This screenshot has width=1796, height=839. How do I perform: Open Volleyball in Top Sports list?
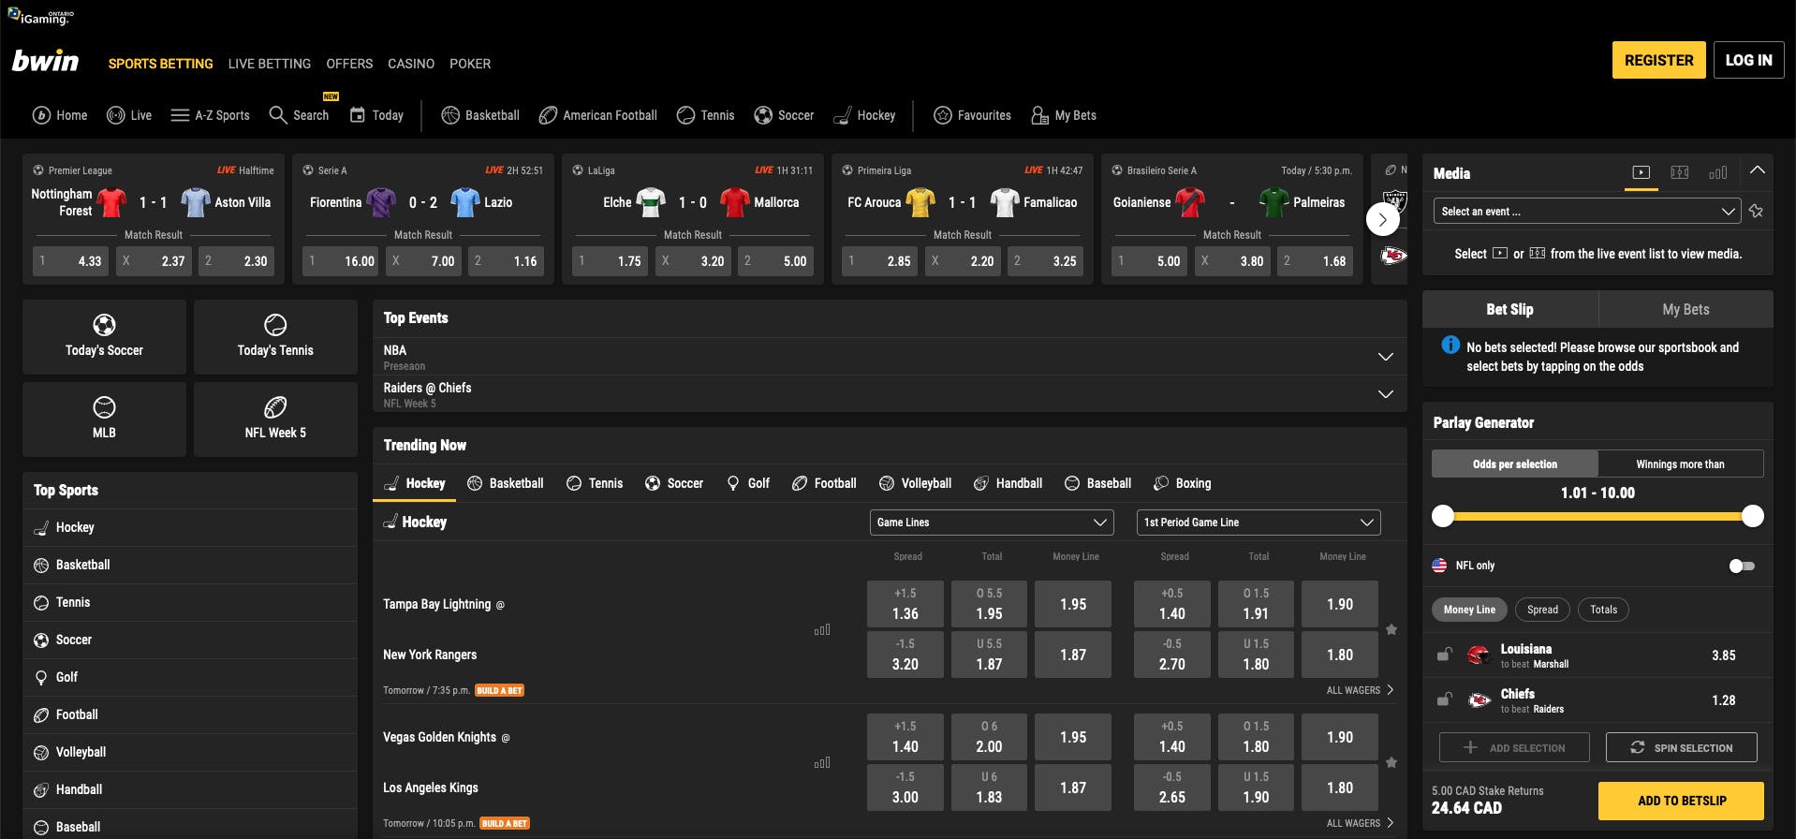click(190, 752)
